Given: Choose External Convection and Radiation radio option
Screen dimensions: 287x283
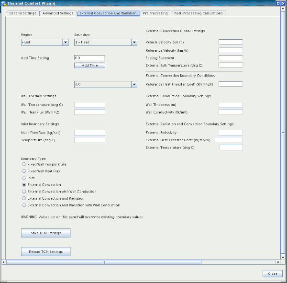Looking at the screenshot, I should [x=24, y=198].
